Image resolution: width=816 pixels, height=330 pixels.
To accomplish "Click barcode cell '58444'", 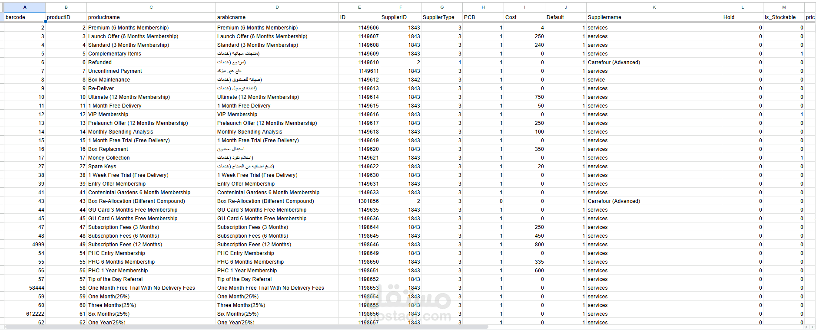I will (x=25, y=288).
